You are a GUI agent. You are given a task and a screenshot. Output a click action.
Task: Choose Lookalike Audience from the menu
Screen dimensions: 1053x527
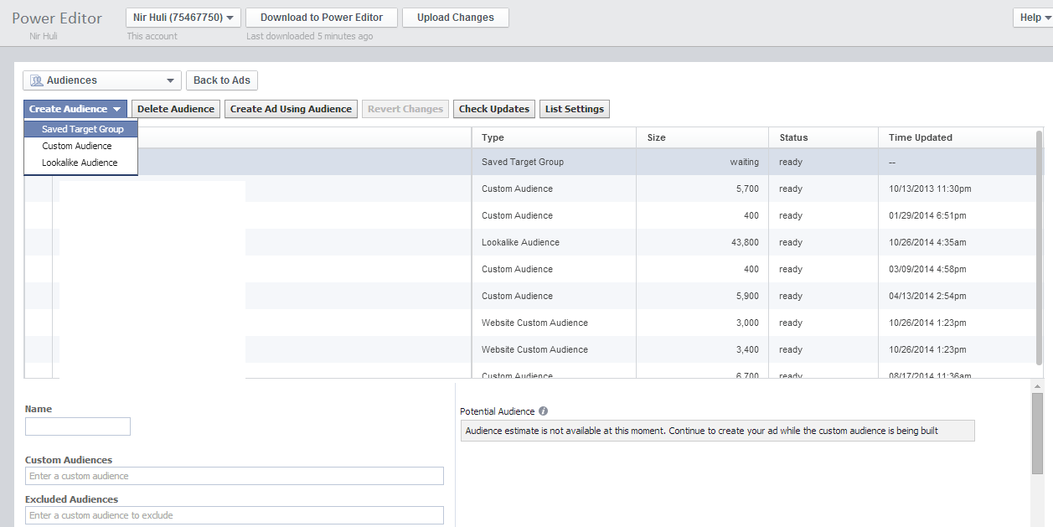(x=81, y=163)
